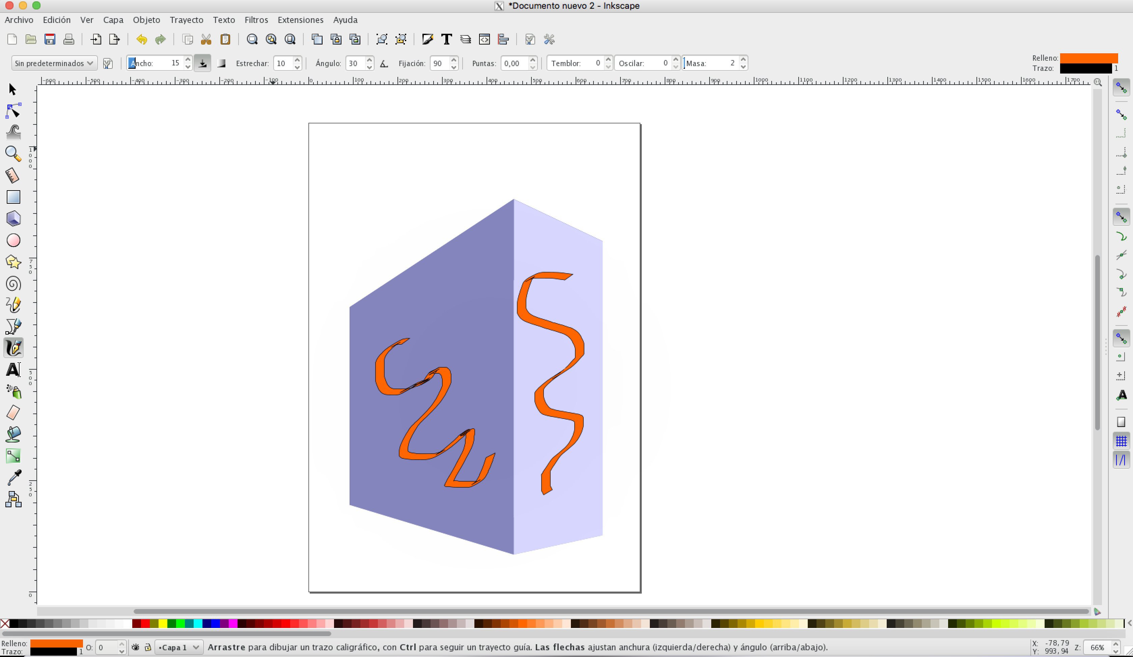The width and height of the screenshot is (1133, 657).
Task: Increase the zoom percentage stepper
Action: pyautogui.click(x=1116, y=644)
